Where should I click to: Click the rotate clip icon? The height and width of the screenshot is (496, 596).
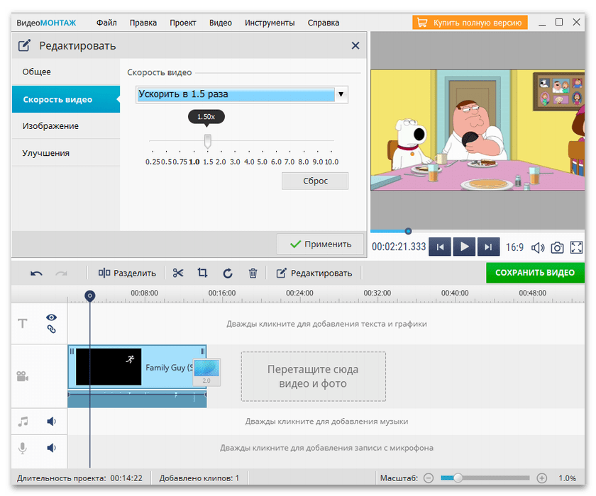click(228, 273)
